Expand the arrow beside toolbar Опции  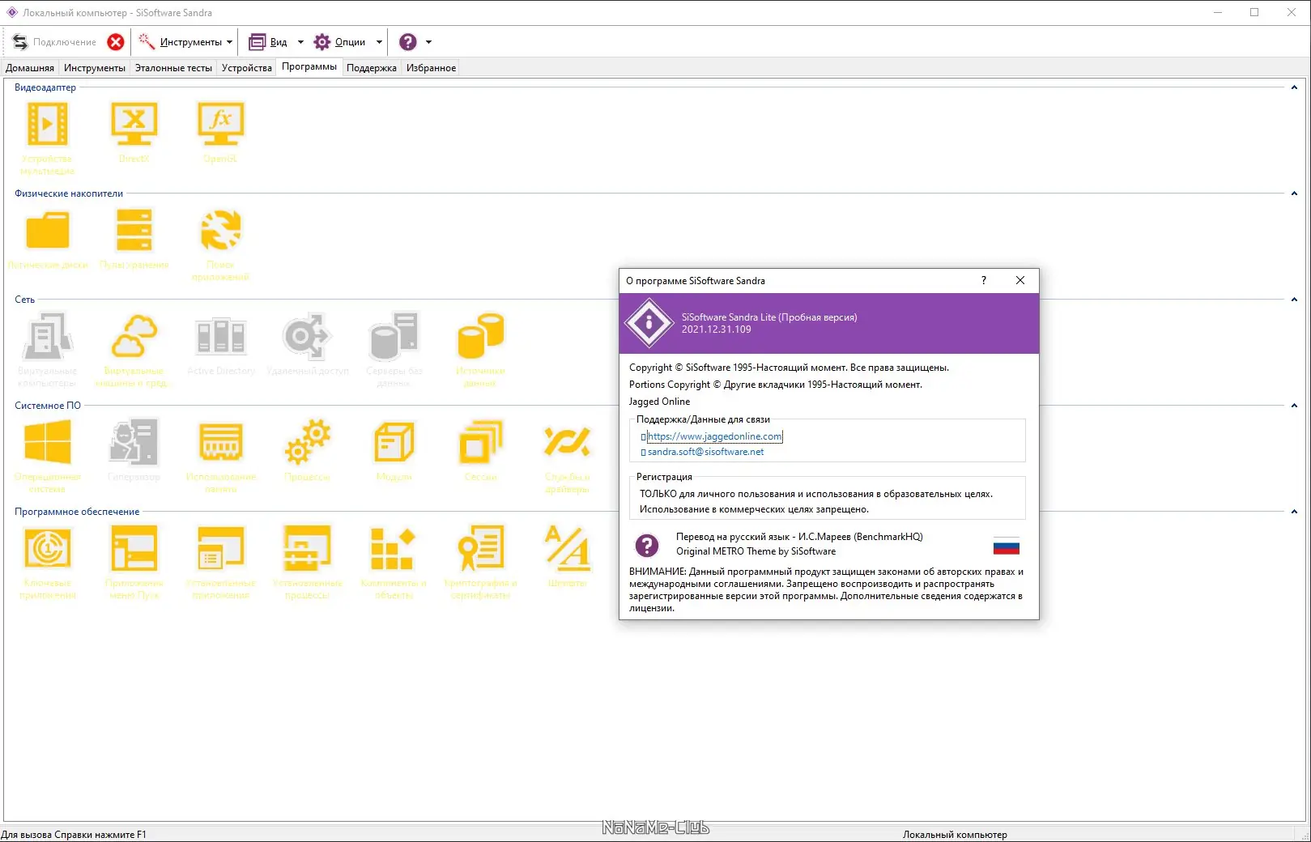(x=379, y=42)
